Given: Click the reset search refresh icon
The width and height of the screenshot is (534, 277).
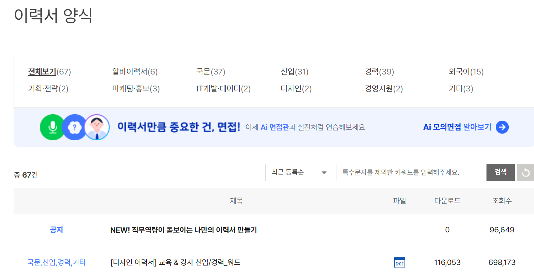Looking at the screenshot, I should (525, 173).
